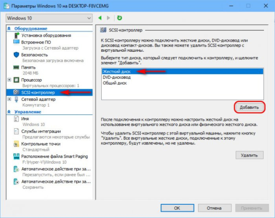Click the Отмена button

[210, 207]
